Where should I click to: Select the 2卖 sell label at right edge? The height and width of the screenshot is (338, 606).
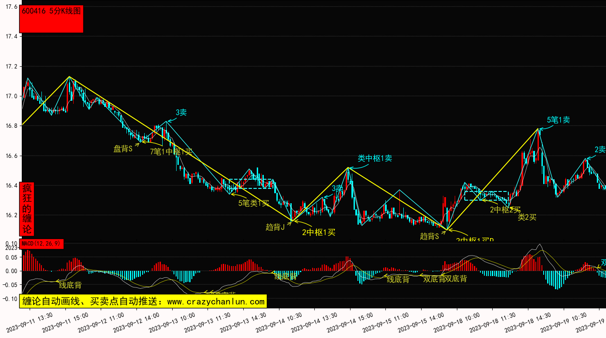click(600, 150)
